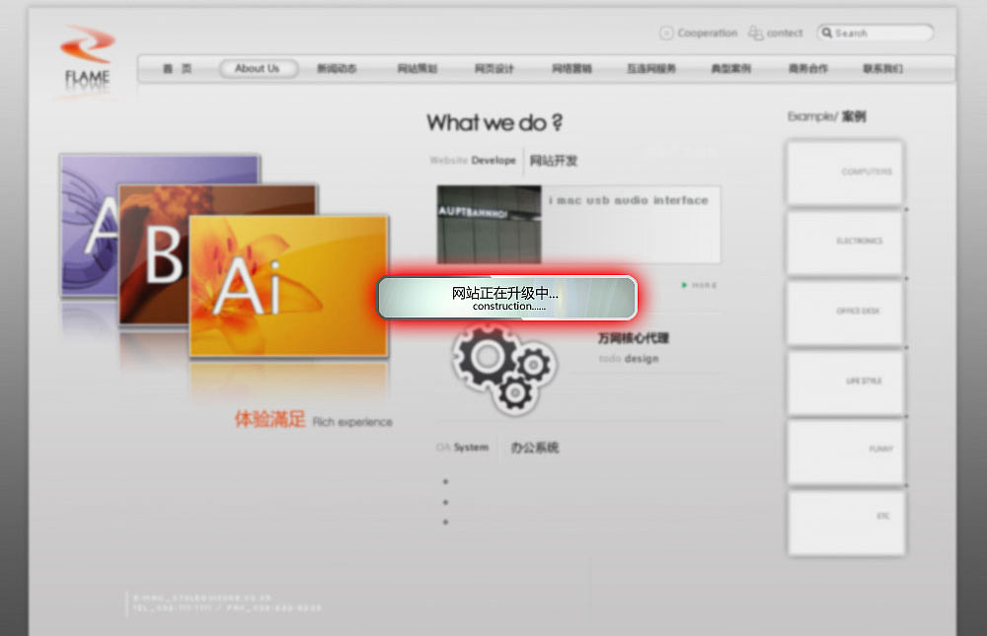The image size is (987, 636).
Task: Click the Flame logo
Action: [x=87, y=60]
